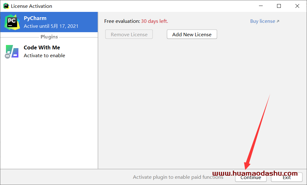Screen dimensions: 307x185
Task: Click the 'Activate to enable' text
Action: click(x=44, y=56)
